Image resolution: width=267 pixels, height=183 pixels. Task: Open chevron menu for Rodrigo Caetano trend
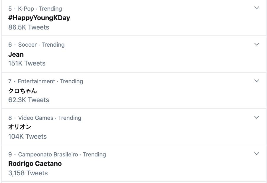click(x=256, y=154)
